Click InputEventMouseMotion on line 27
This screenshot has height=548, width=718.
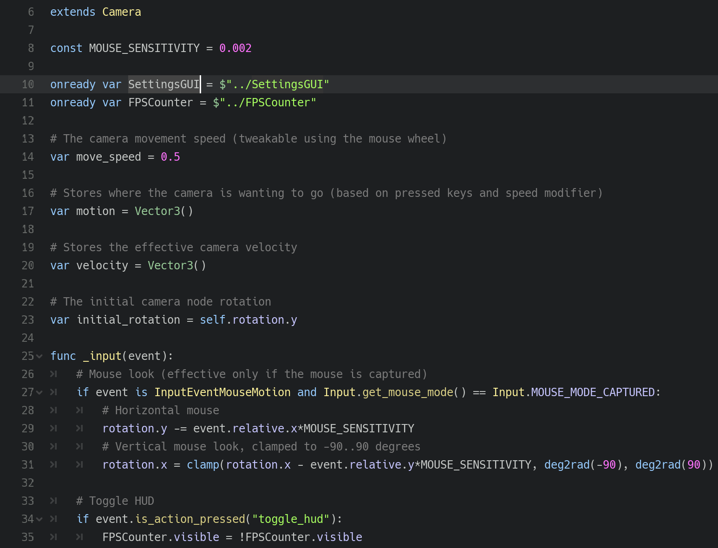click(222, 392)
